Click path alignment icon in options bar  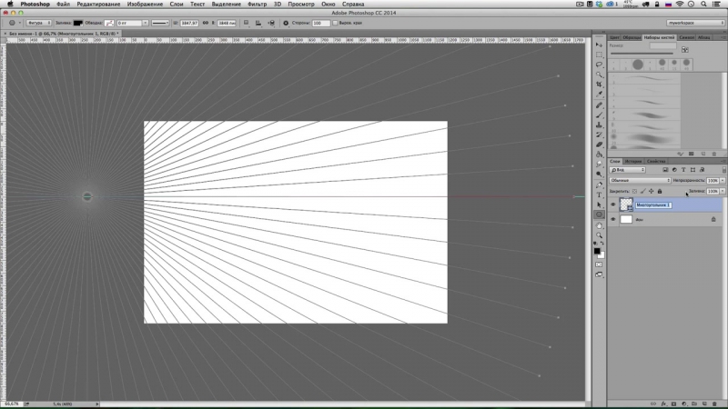[258, 23]
